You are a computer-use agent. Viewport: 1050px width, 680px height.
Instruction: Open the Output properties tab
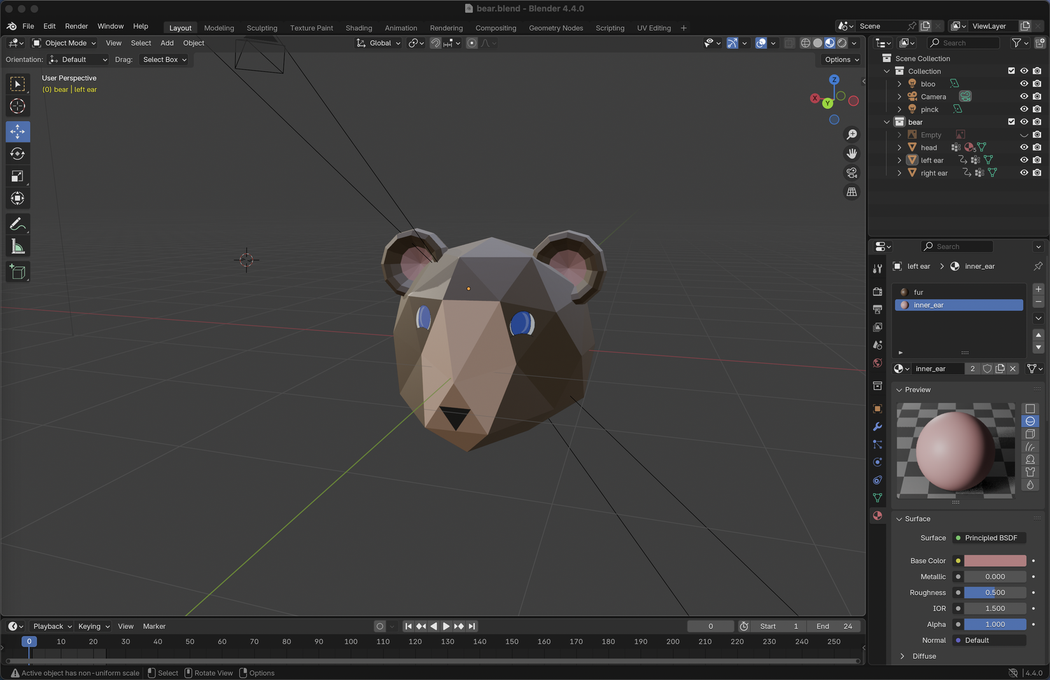(x=878, y=309)
